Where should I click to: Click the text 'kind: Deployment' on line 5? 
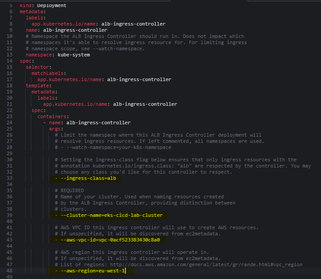(x=43, y=5)
